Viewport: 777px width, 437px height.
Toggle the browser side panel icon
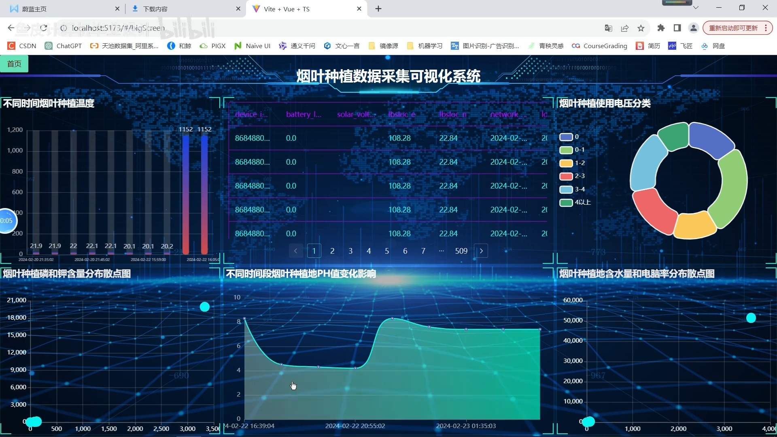(x=677, y=28)
